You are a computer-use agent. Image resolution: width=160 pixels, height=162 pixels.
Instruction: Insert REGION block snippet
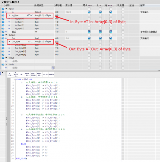click(x=51, y=75)
